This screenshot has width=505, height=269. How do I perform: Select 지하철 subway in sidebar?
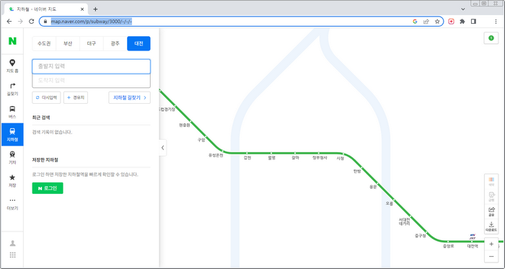tap(12, 134)
